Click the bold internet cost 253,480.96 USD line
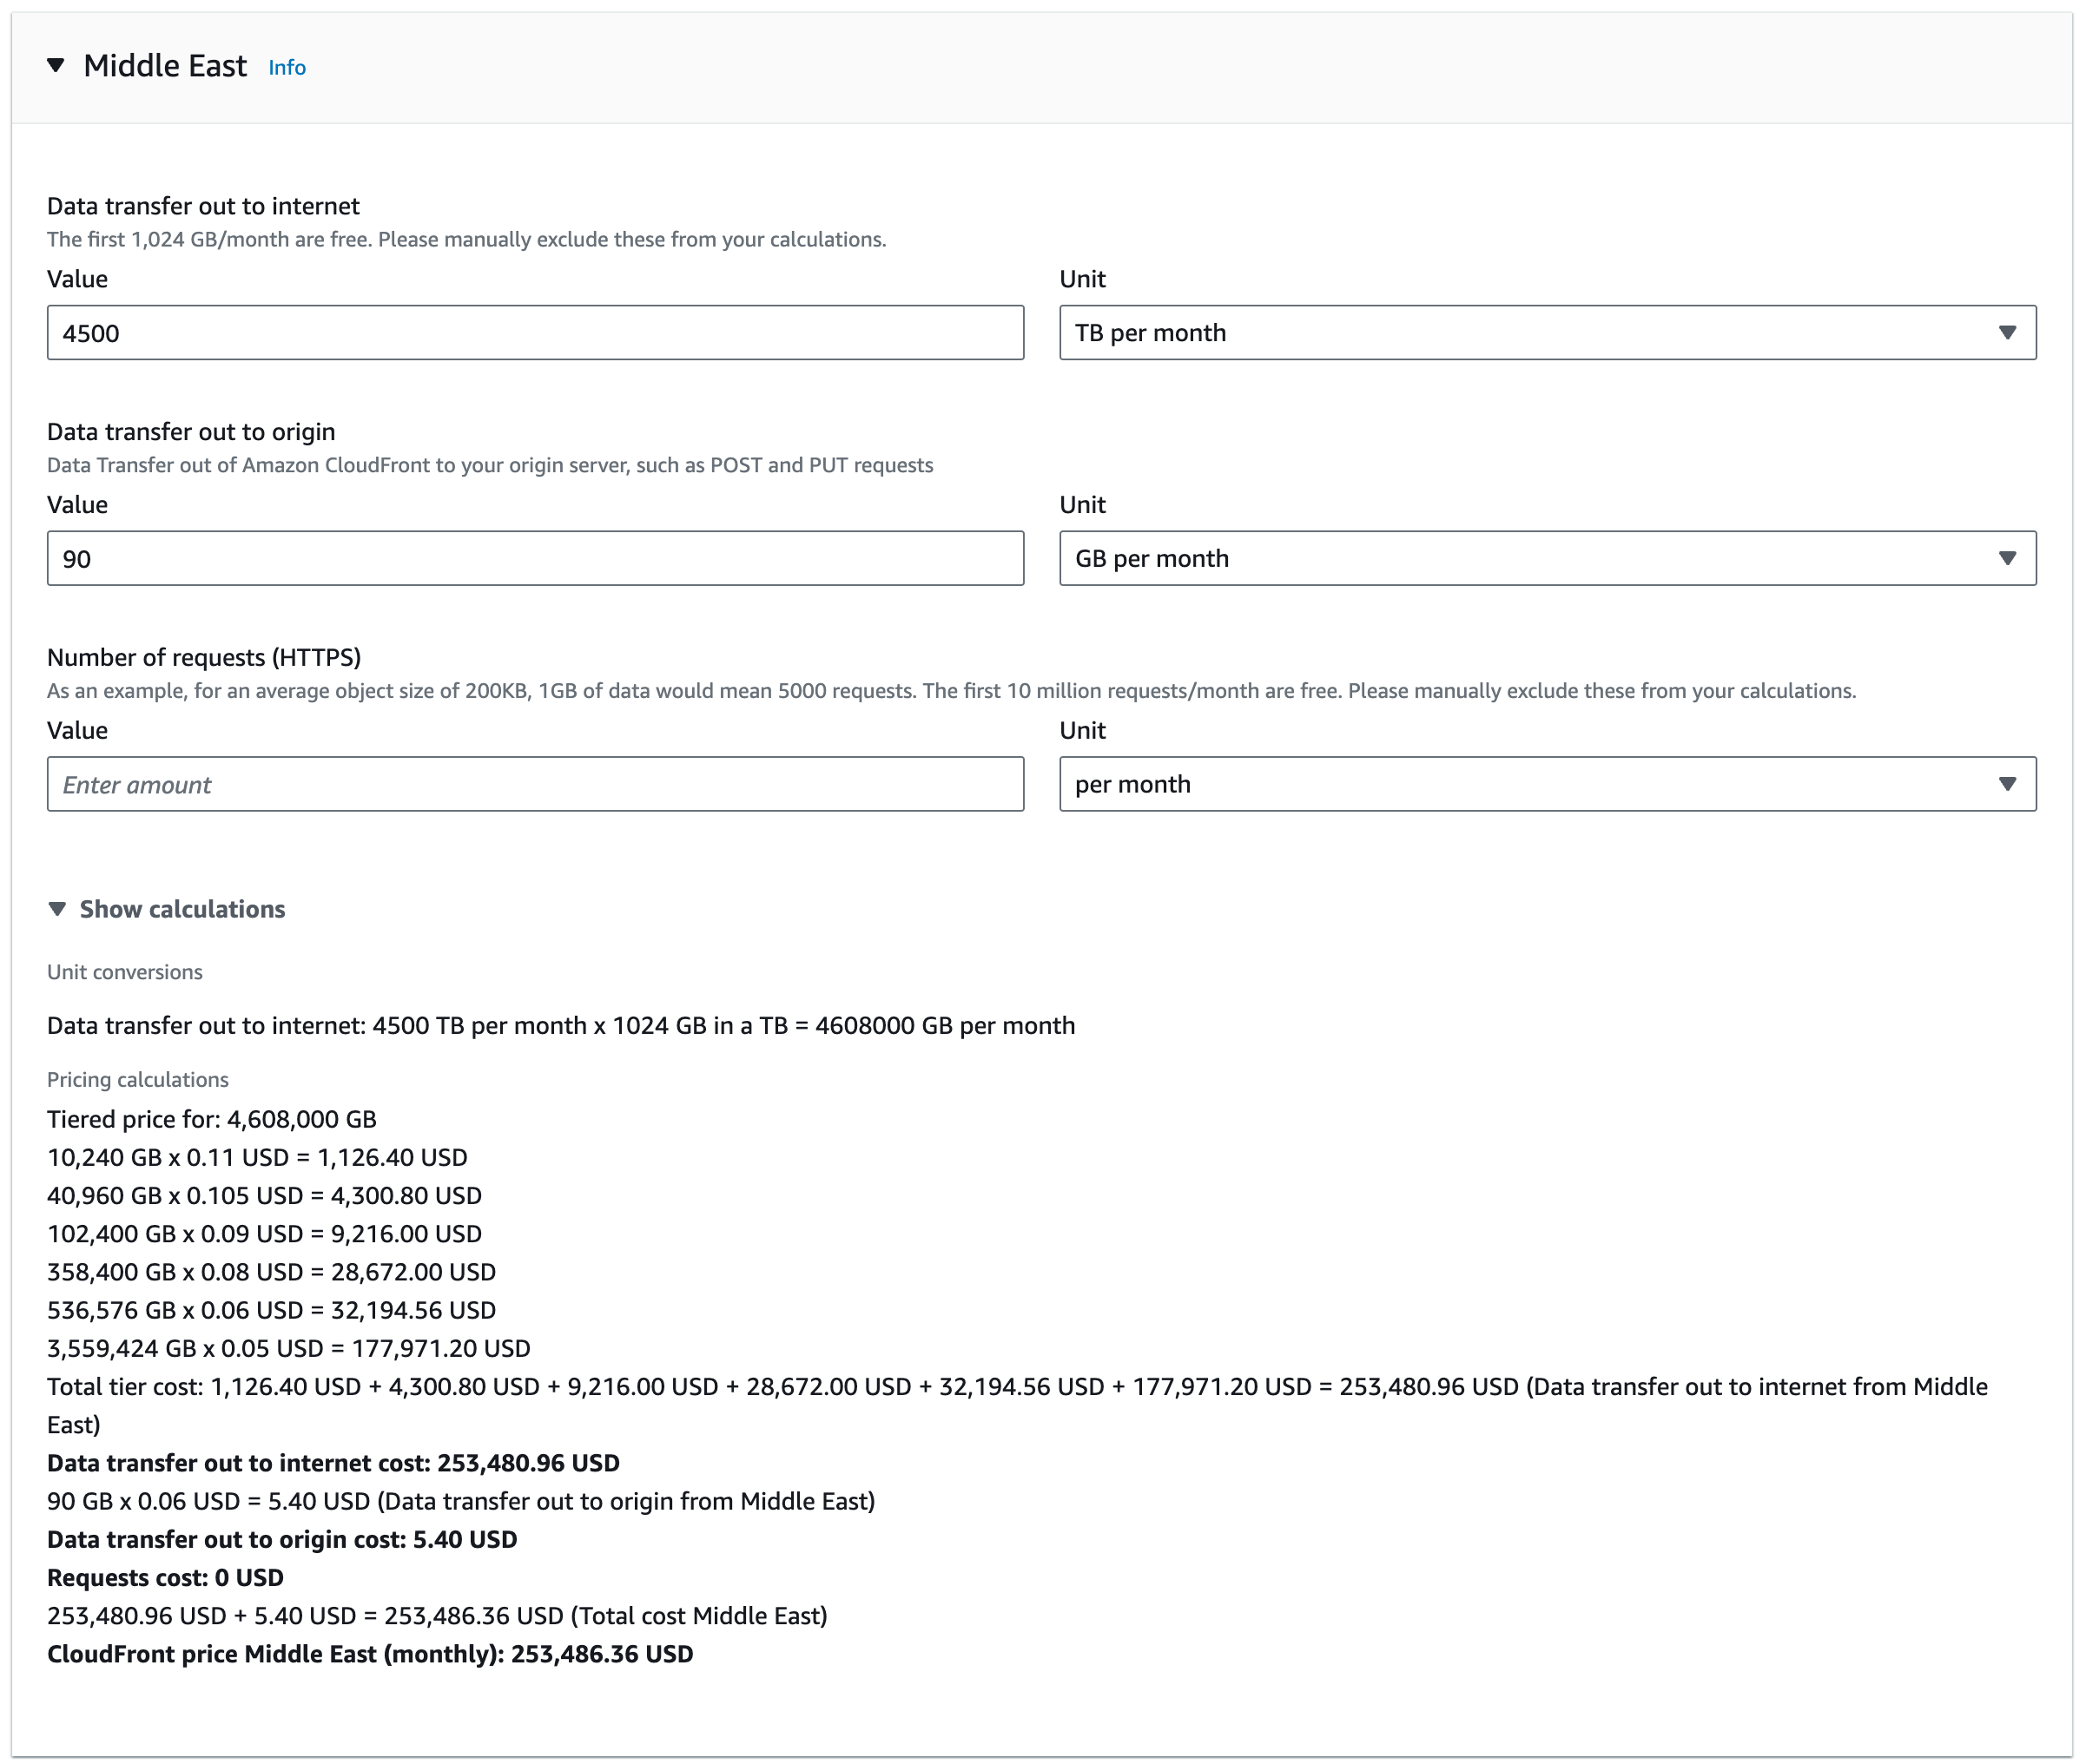Viewport: 2086px width, 1764px height. point(333,1463)
